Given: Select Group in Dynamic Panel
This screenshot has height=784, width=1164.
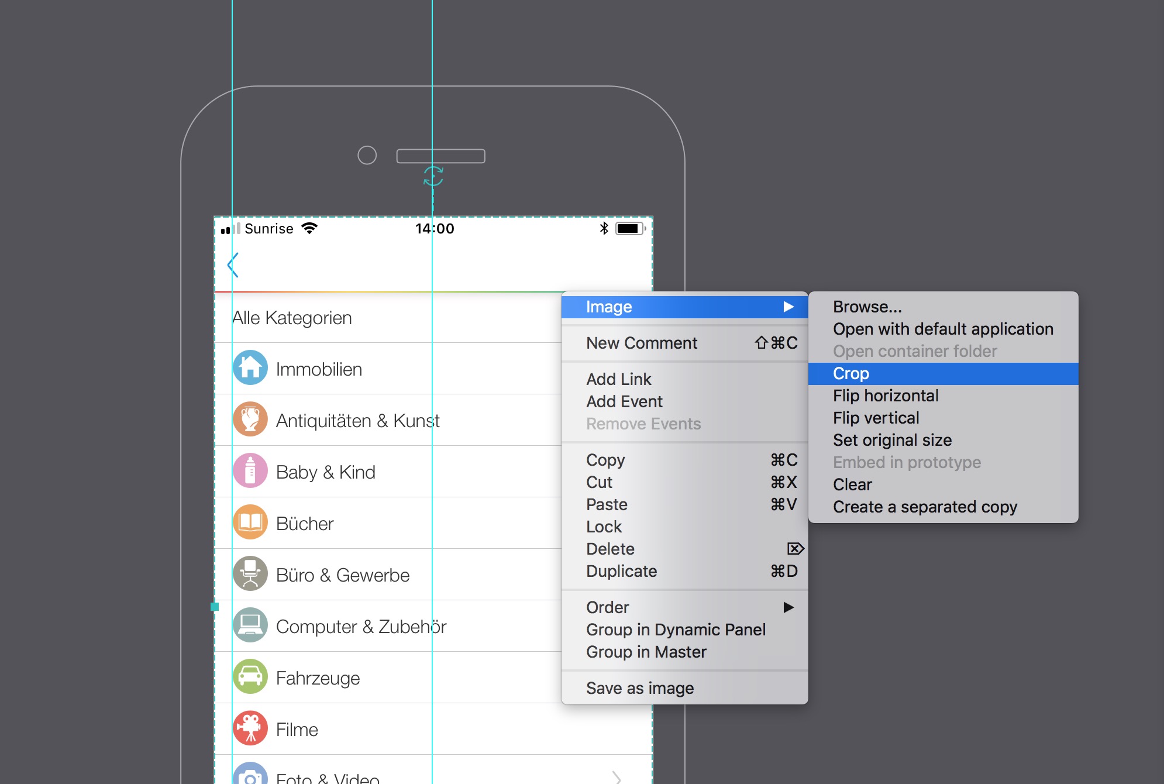Looking at the screenshot, I should point(684,630).
